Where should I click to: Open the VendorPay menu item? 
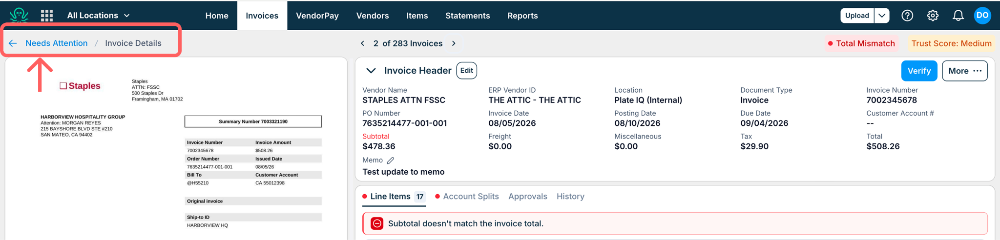317,16
